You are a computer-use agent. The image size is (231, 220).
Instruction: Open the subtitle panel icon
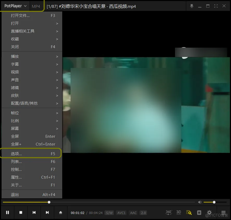pyautogui.click(x=199, y=212)
